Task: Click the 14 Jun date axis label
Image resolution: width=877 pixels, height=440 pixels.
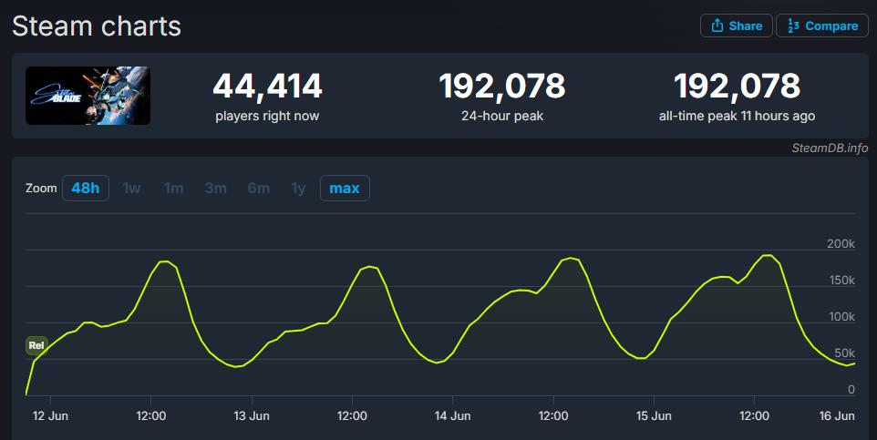Action: (452, 415)
